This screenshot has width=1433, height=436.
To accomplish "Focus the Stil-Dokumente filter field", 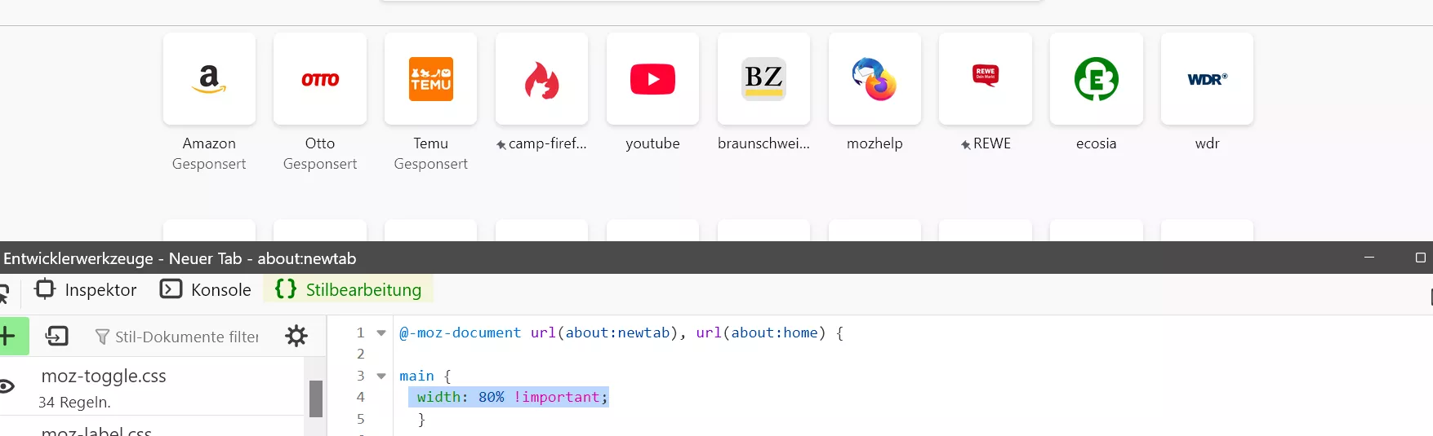I will (x=178, y=337).
